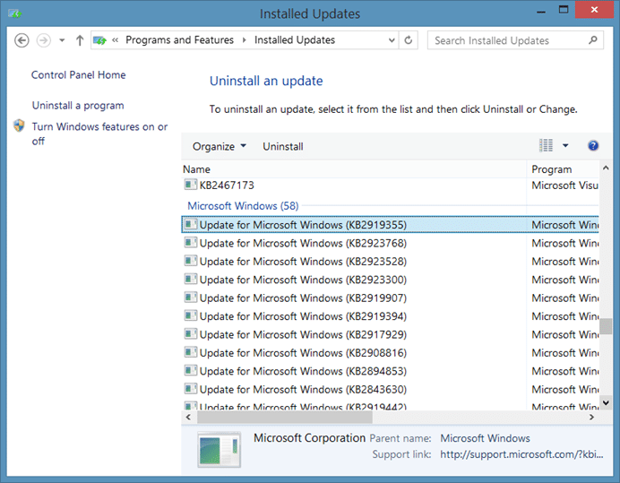Open help via the blue question icon
This screenshot has height=483, width=620.
point(593,145)
